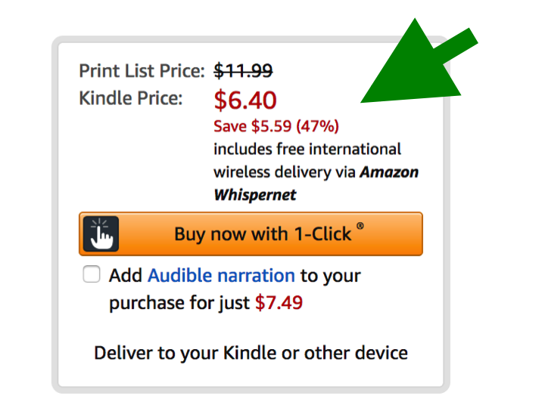
Task: Click the purchase for just text
Action: coord(179,303)
